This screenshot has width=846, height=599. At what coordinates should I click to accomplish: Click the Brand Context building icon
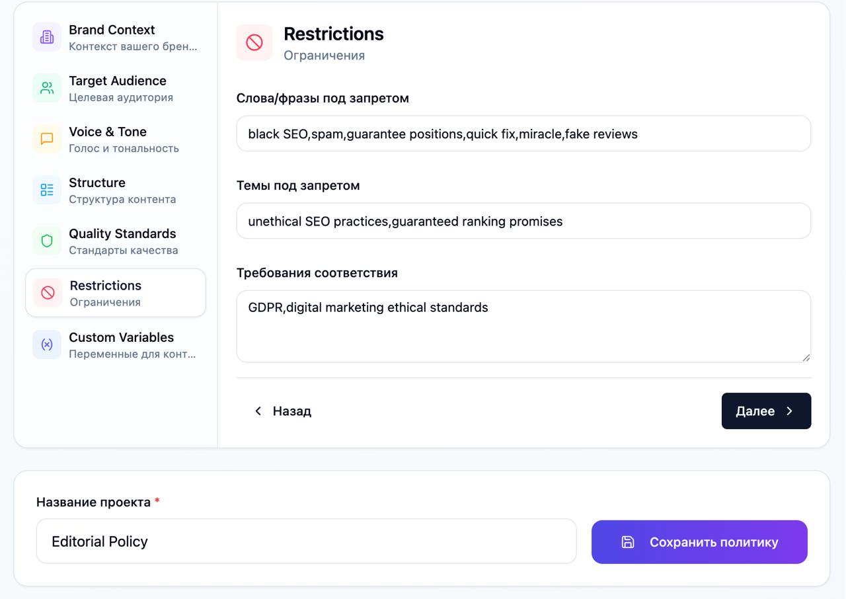[47, 37]
